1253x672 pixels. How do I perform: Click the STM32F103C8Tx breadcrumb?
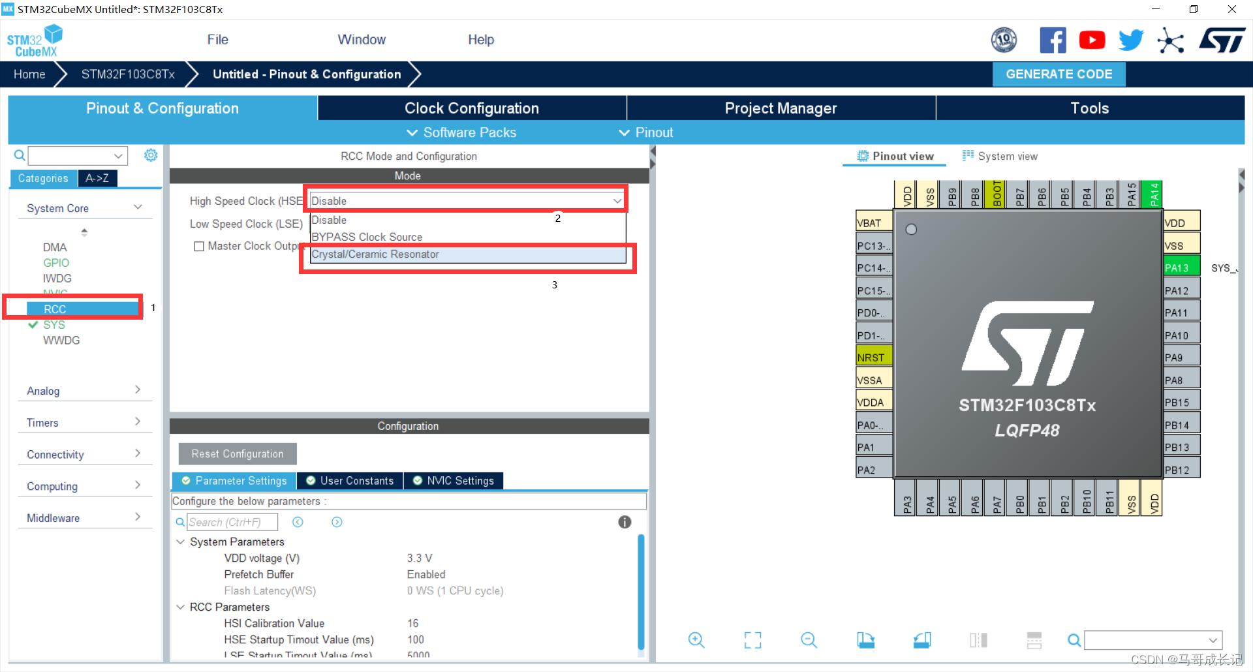(128, 74)
